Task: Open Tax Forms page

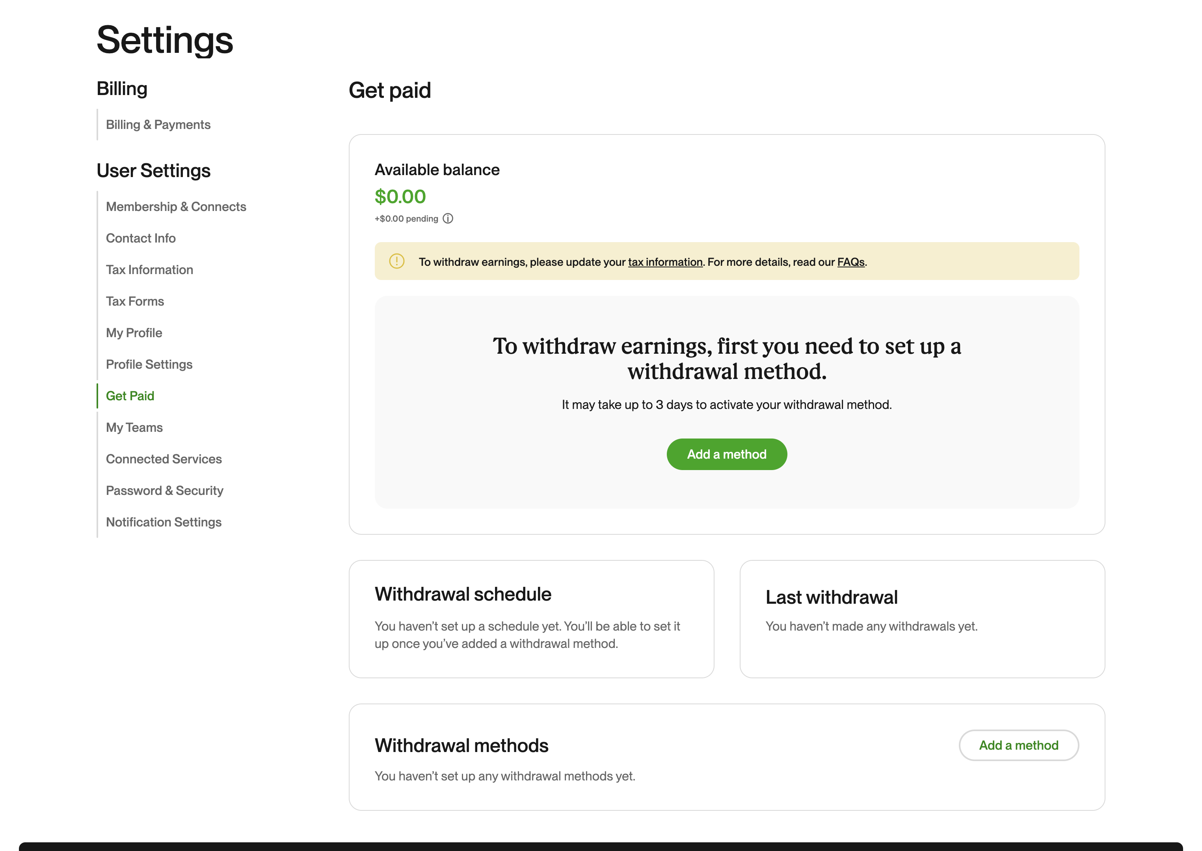Action: click(135, 301)
